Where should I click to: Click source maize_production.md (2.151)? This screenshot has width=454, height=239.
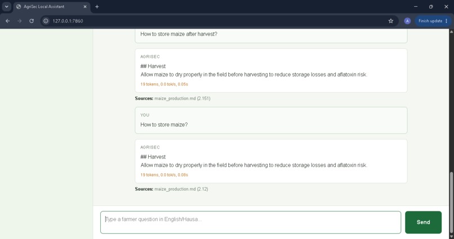click(x=182, y=98)
